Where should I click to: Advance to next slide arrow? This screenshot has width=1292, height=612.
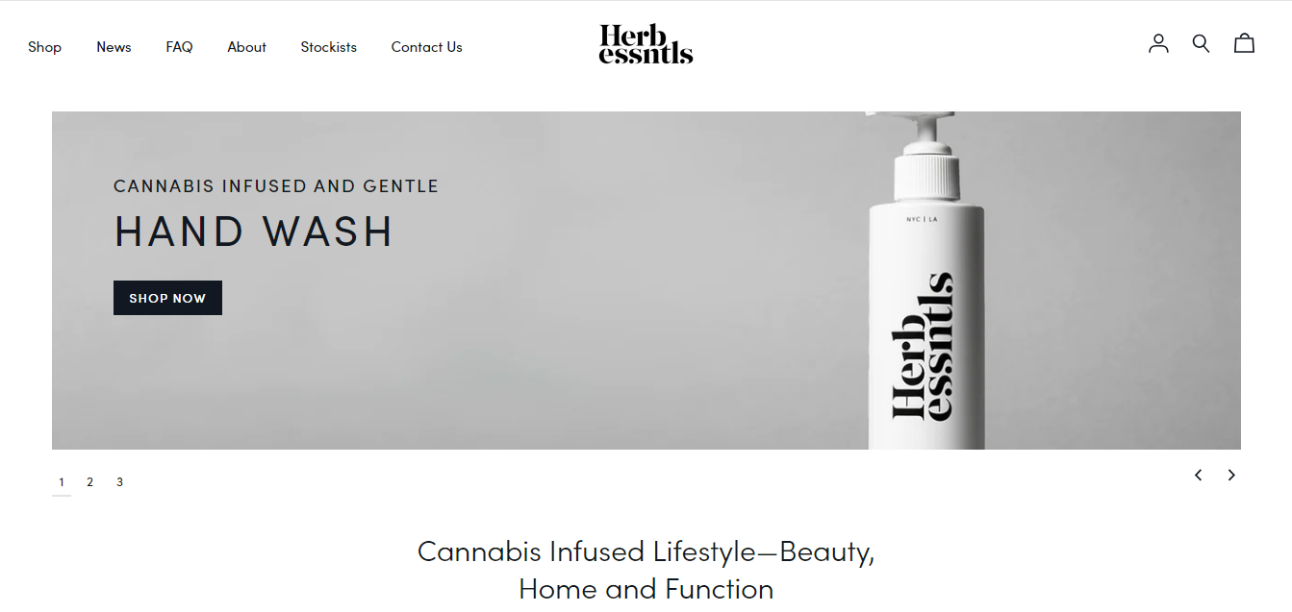click(x=1231, y=475)
